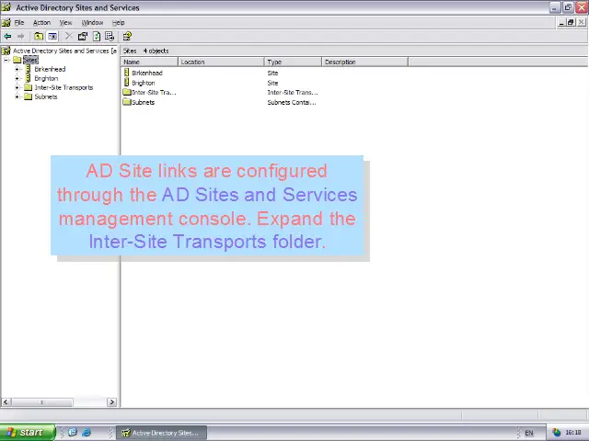Toggle the Show/Hide Console Tree icon

coord(52,36)
